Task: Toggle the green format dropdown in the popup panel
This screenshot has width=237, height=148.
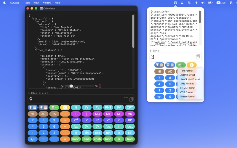Action: pos(181,65)
